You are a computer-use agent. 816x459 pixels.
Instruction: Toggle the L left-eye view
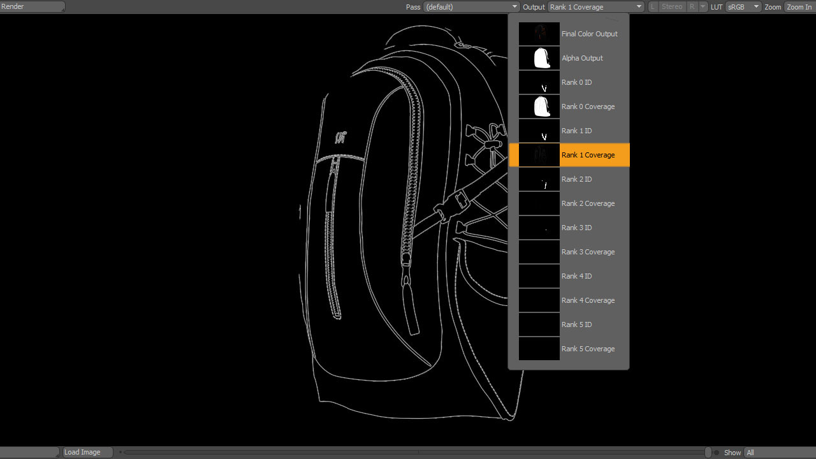pos(652,6)
